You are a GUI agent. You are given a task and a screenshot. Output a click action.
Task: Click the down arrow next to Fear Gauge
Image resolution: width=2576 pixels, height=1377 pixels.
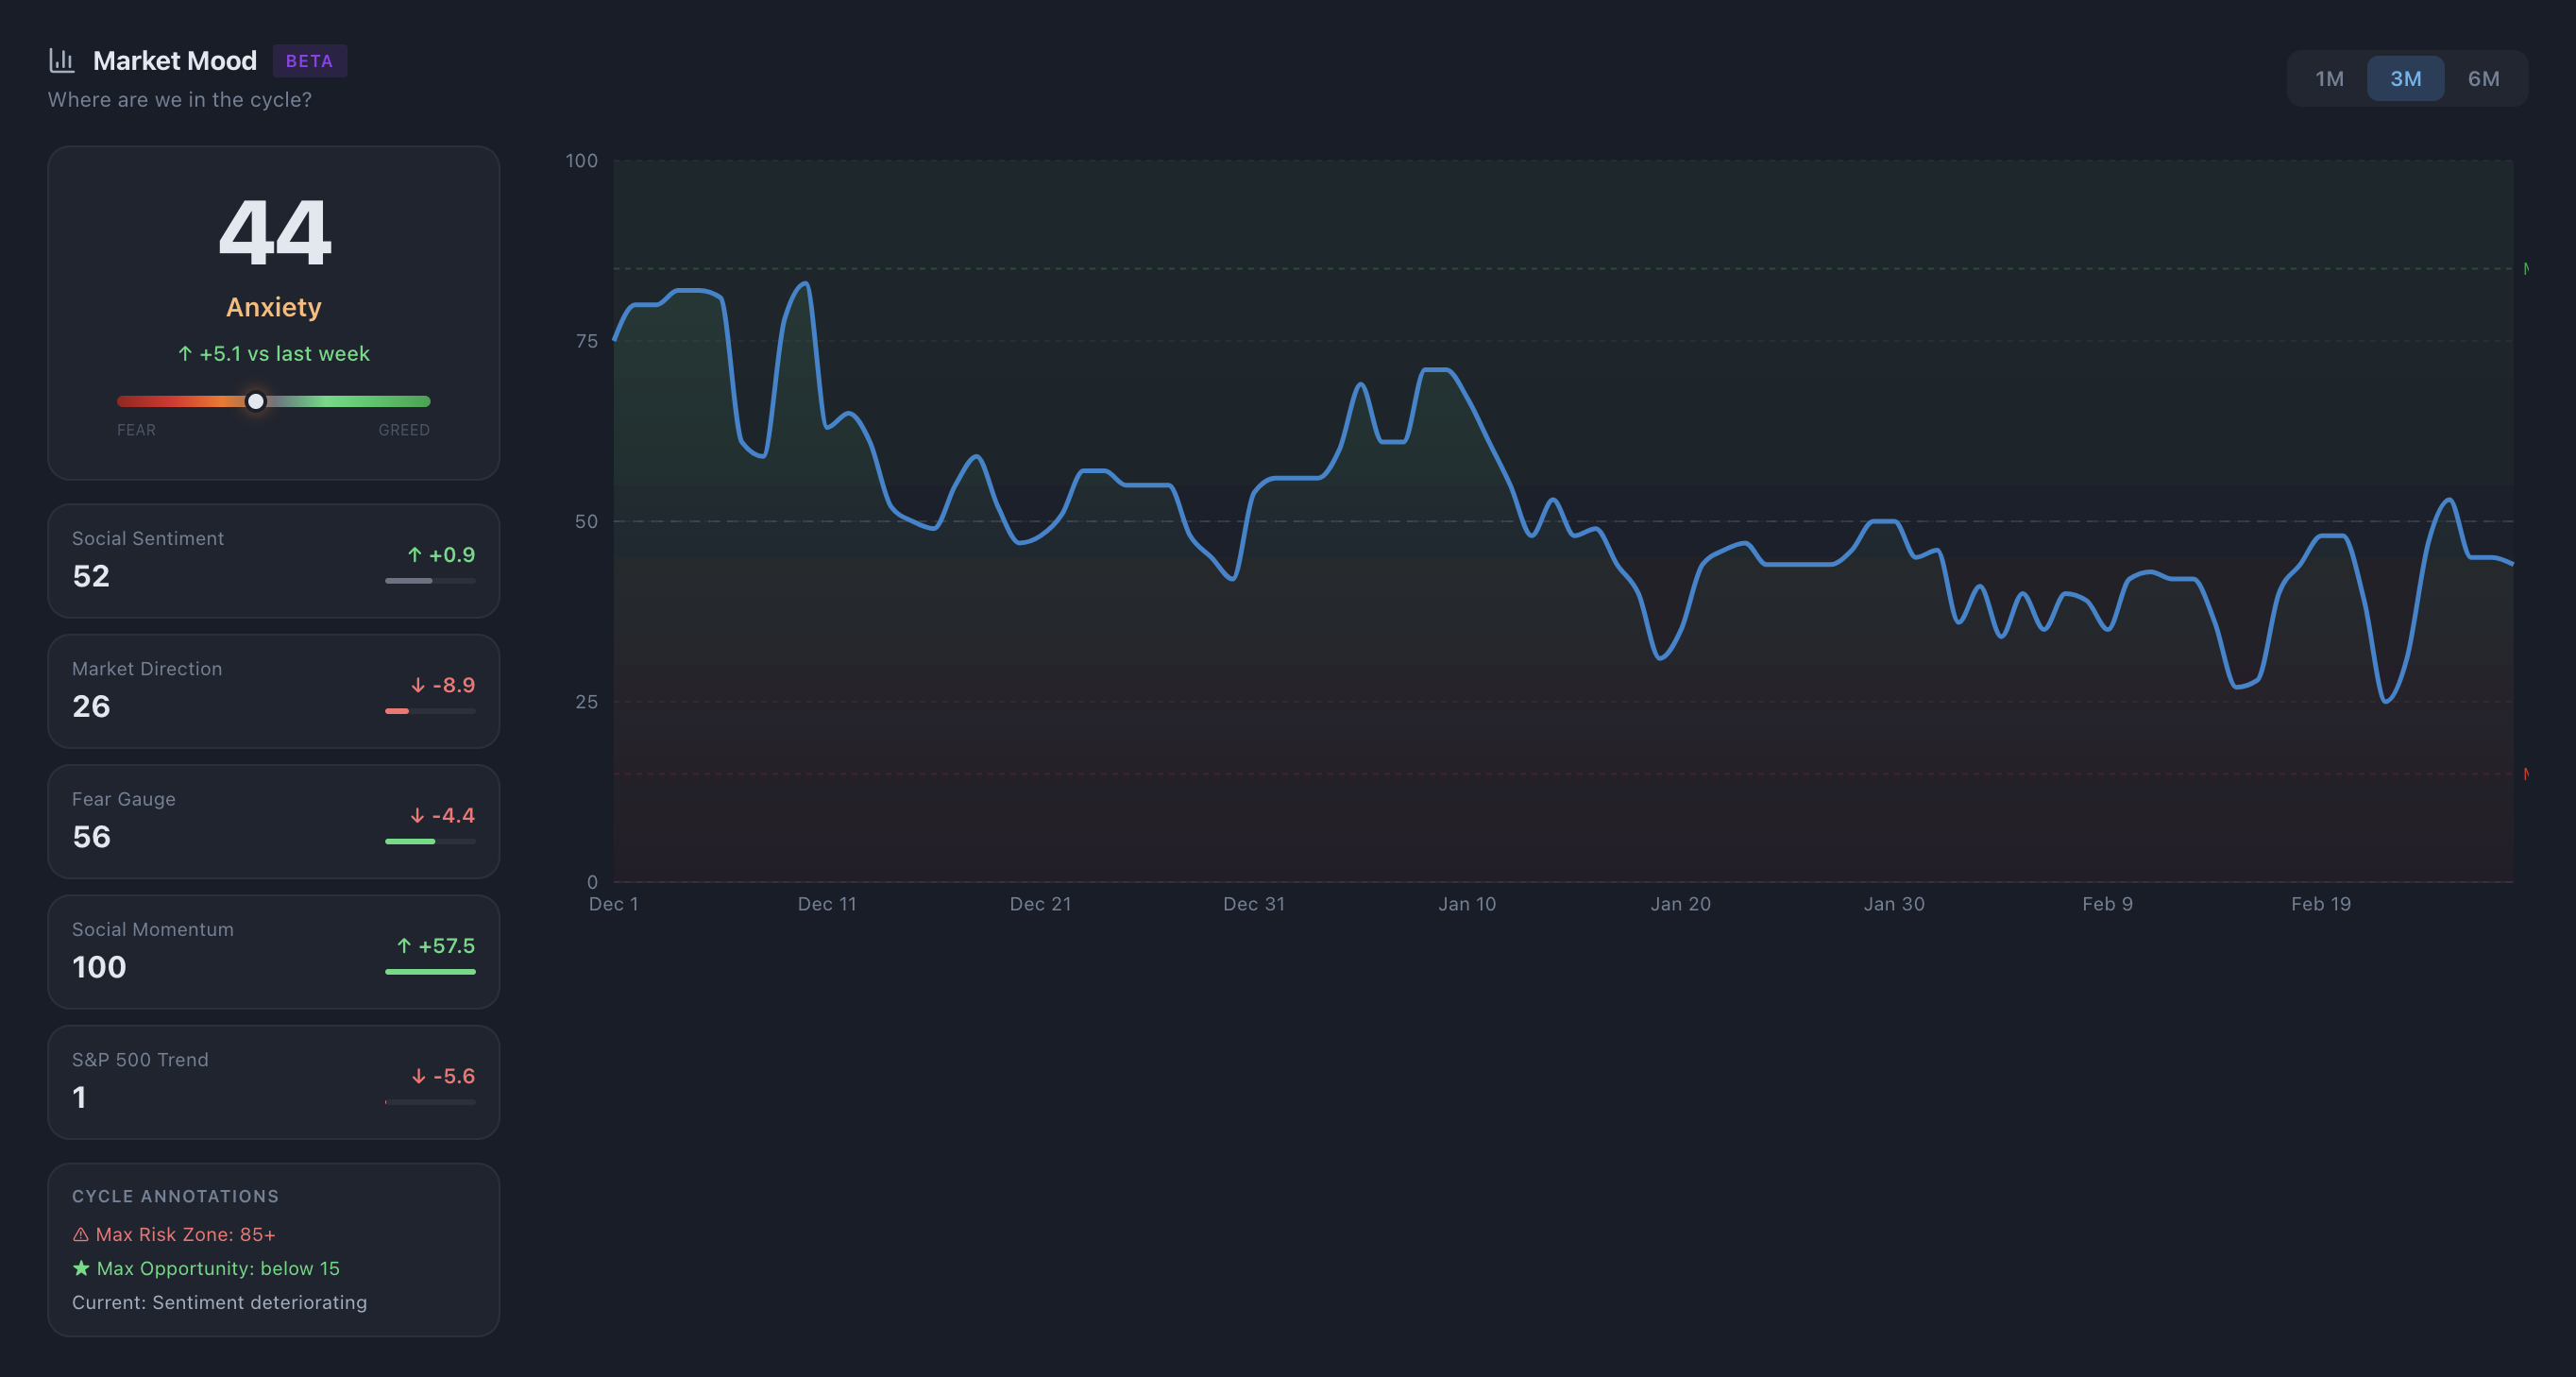[x=417, y=816]
